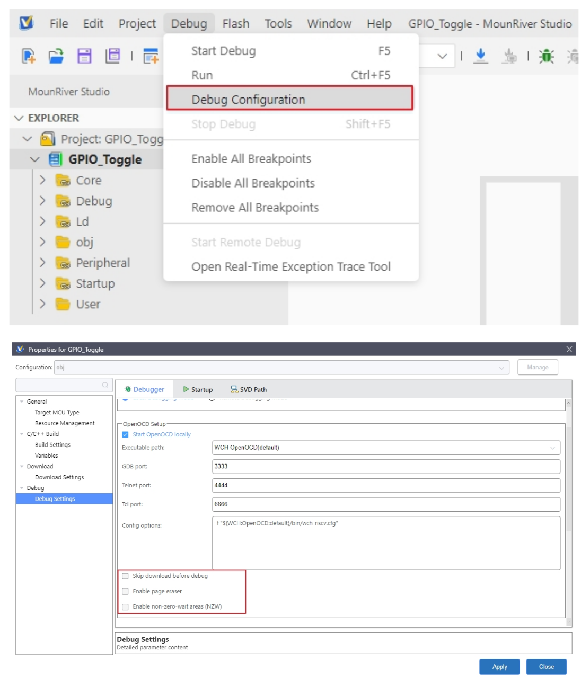Click the new project wizard toolbar icon

pyautogui.click(x=151, y=56)
